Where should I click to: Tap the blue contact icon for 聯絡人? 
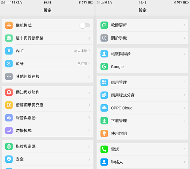(104, 162)
